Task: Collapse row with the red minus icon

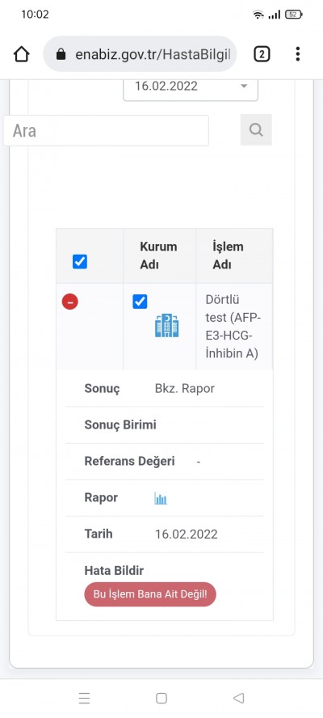Action: (x=70, y=302)
